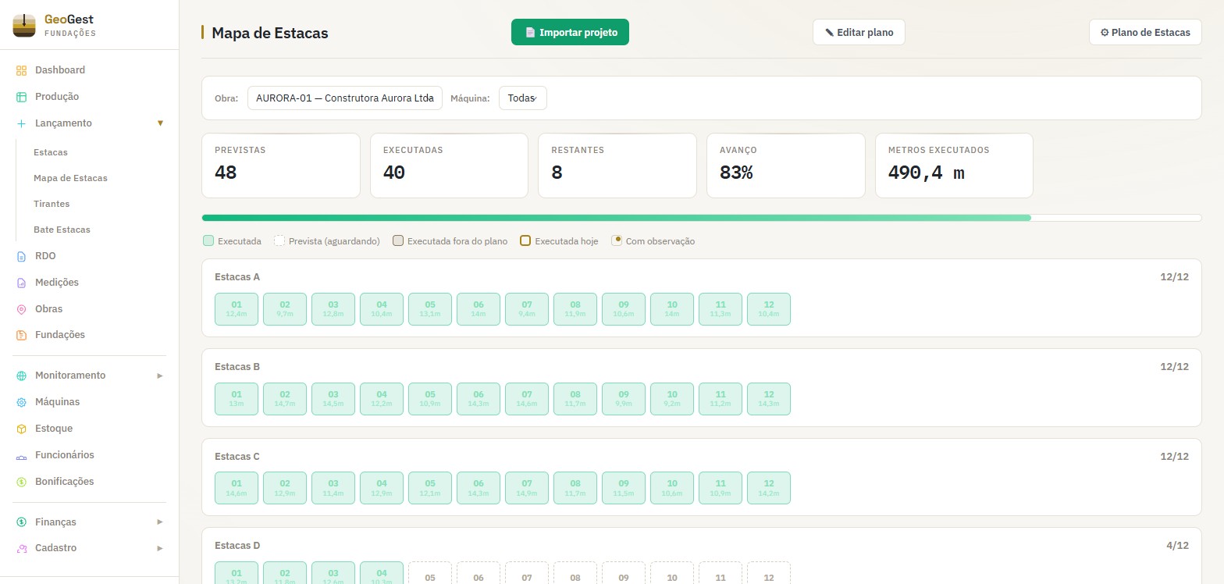Expand the Finanças submenu arrow

click(x=160, y=522)
